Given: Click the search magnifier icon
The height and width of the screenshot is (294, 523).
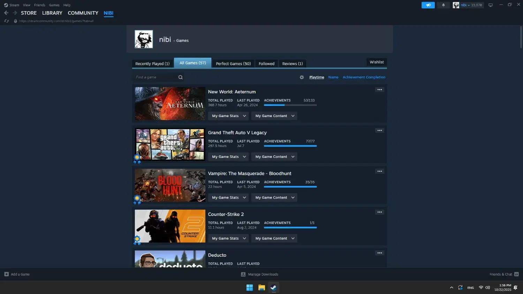Looking at the screenshot, I should point(180,77).
